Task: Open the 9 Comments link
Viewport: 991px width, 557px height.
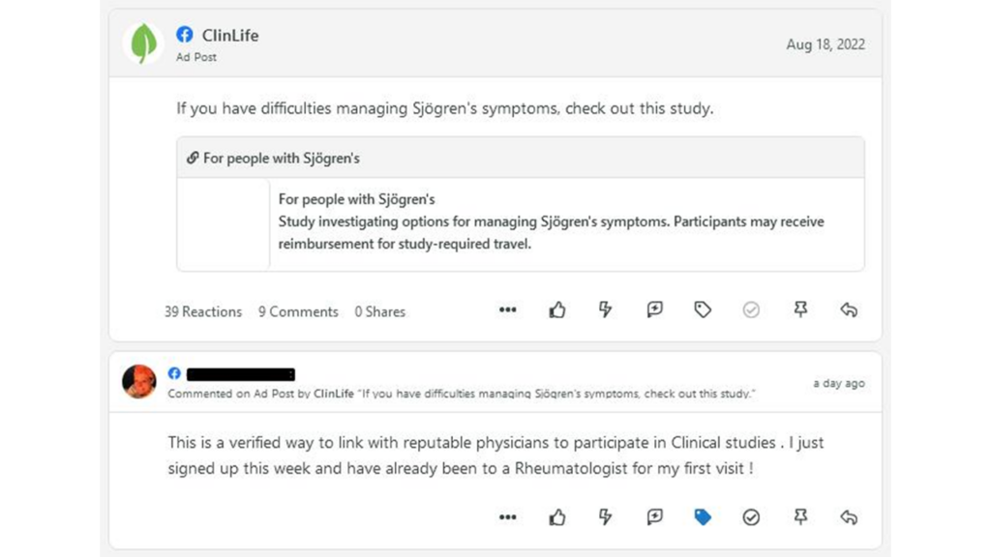Action: point(298,312)
